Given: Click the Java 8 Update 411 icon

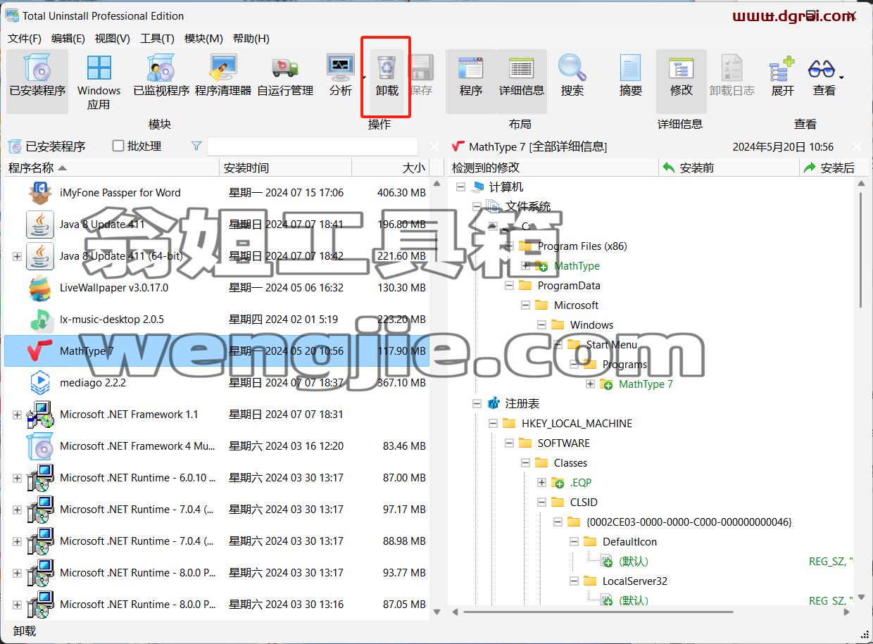Looking at the screenshot, I should (x=40, y=225).
